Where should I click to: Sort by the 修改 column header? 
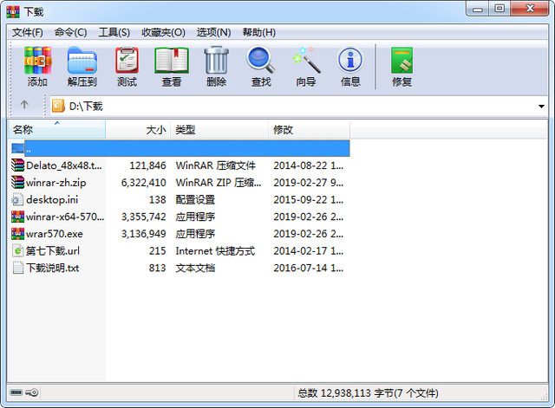pyautogui.click(x=309, y=130)
